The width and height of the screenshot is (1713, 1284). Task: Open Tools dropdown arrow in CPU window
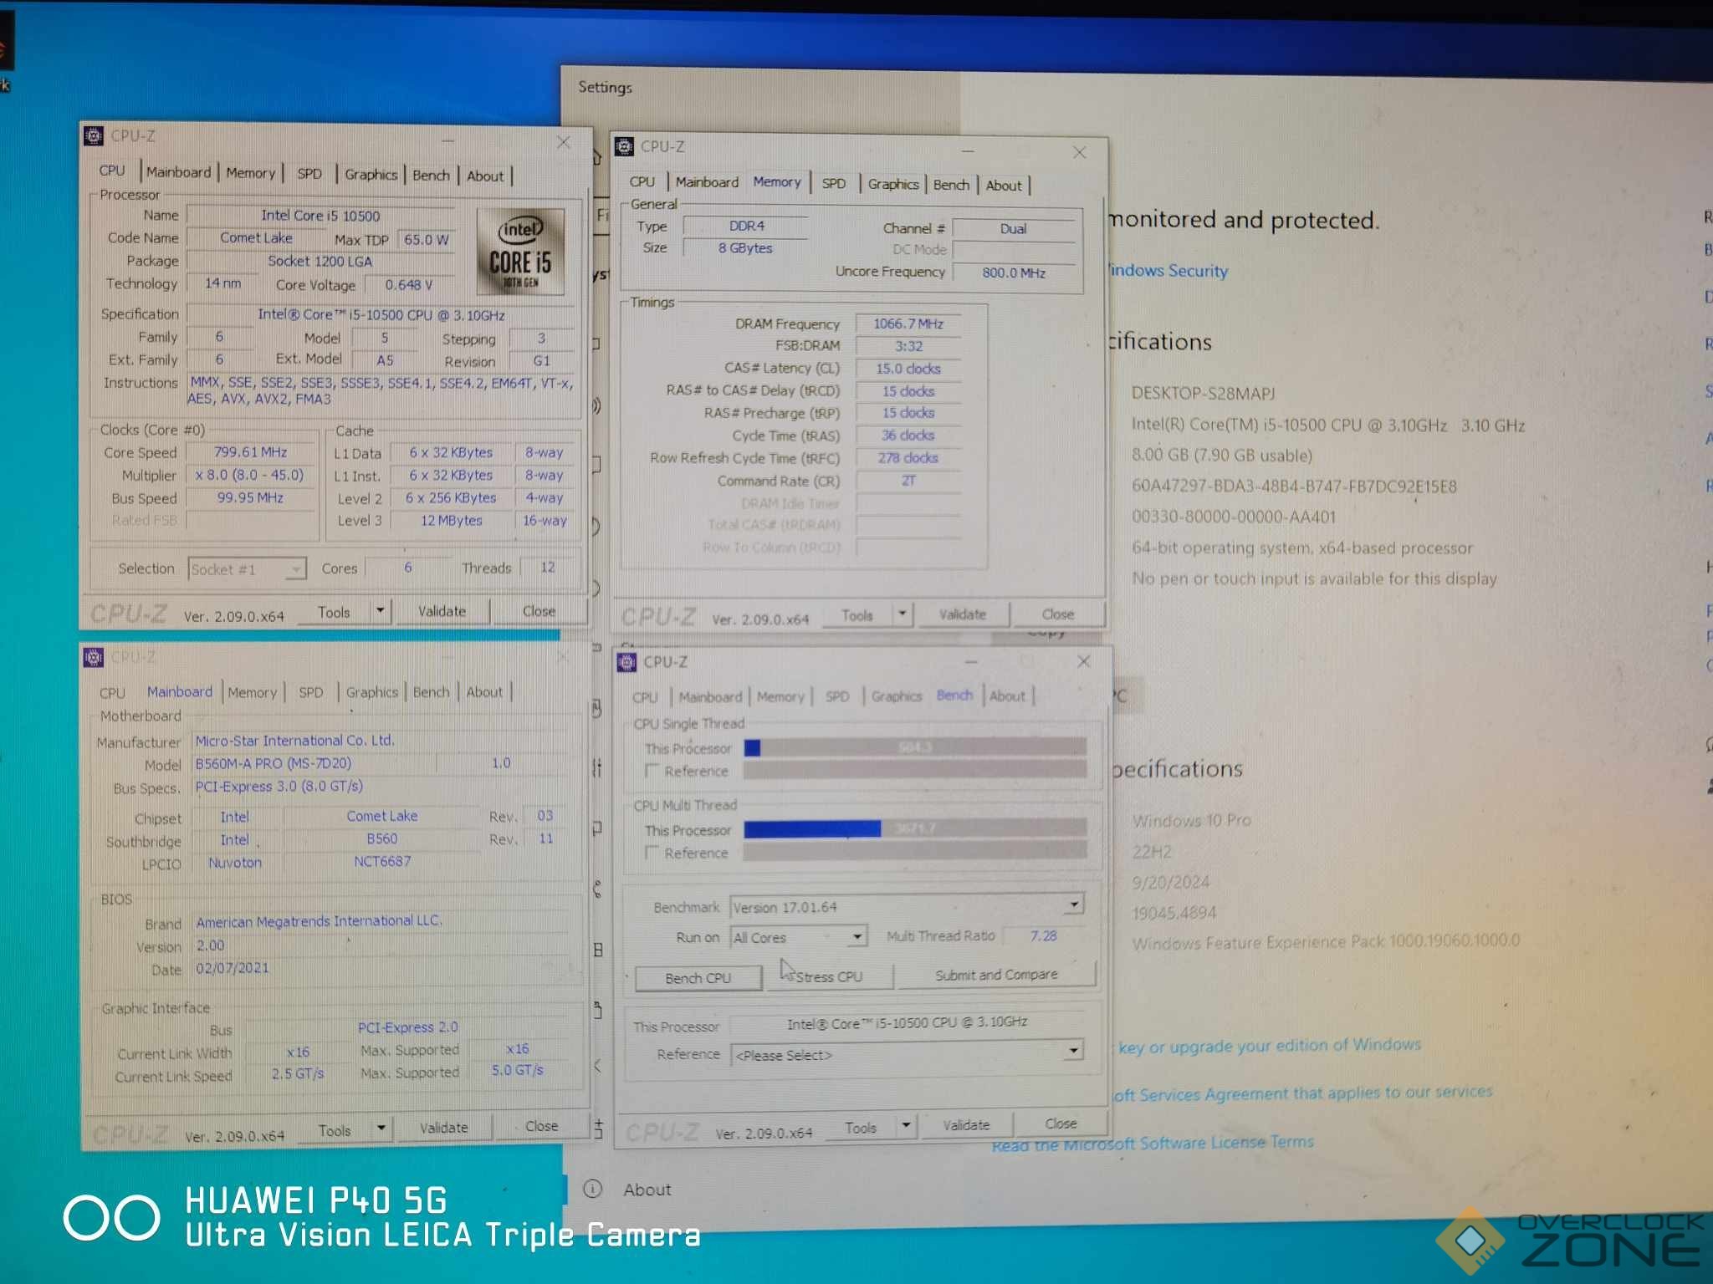[x=380, y=610]
